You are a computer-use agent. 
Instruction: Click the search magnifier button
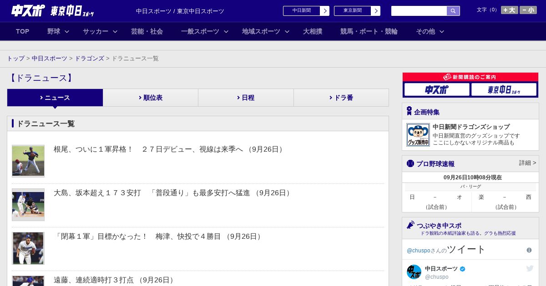(453, 11)
